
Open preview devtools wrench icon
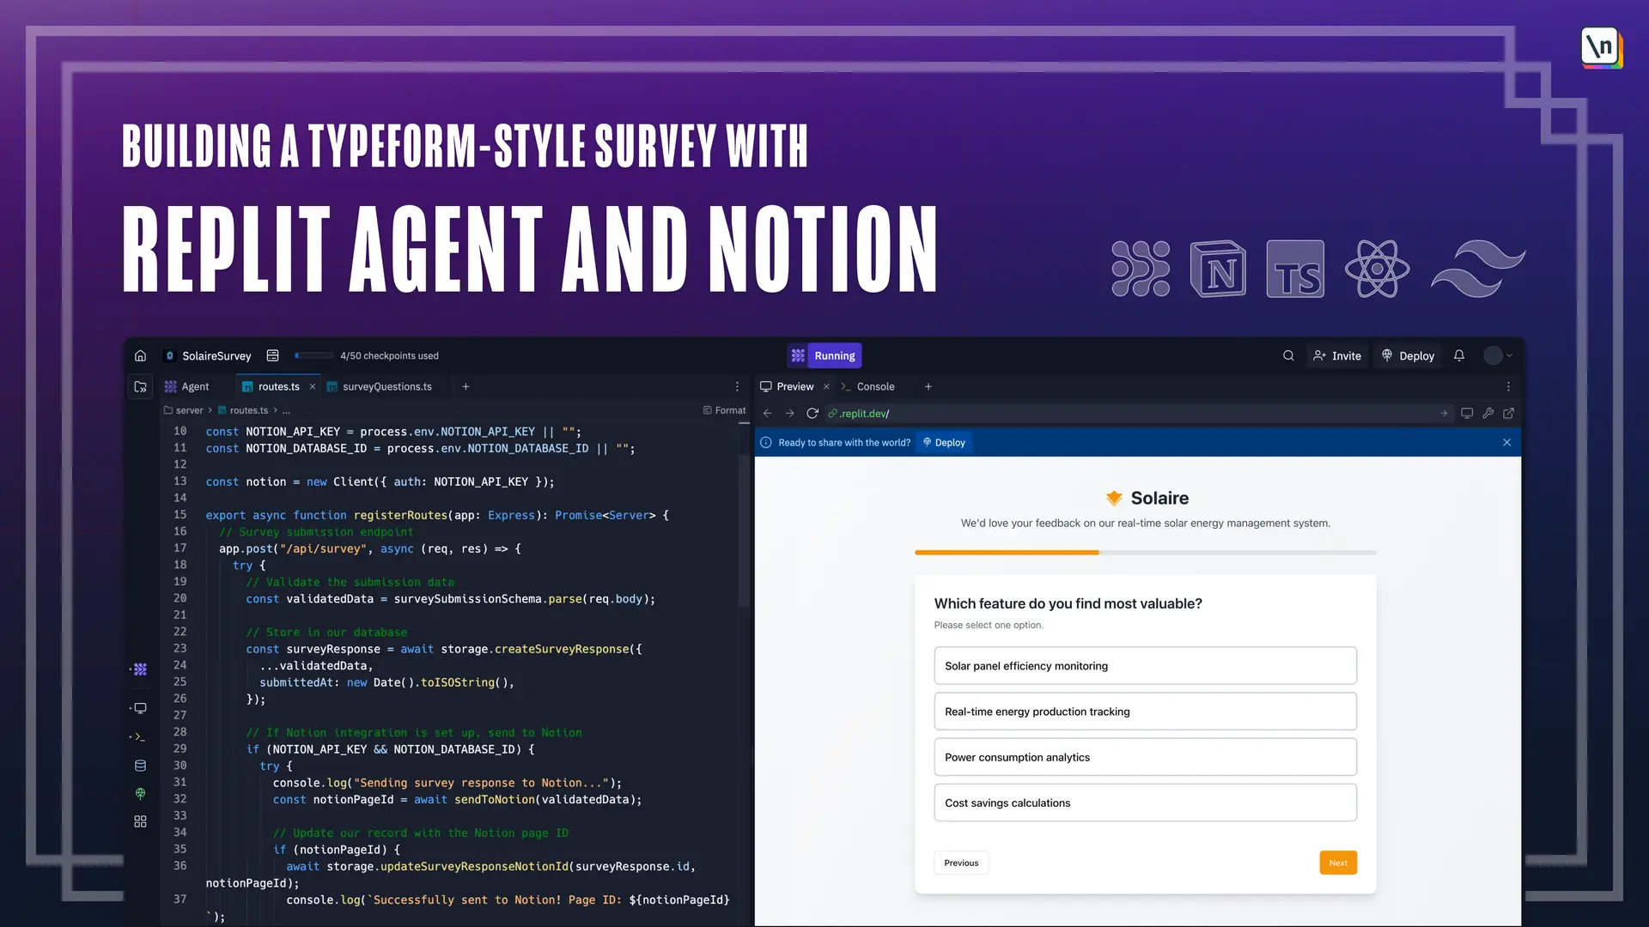click(1488, 414)
